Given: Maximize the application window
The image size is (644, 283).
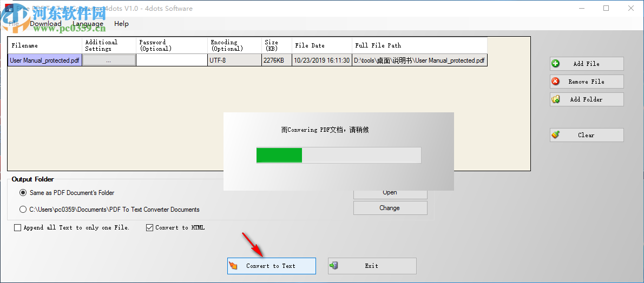Looking at the screenshot, I should pyautogui.click(x=606, y=8).
